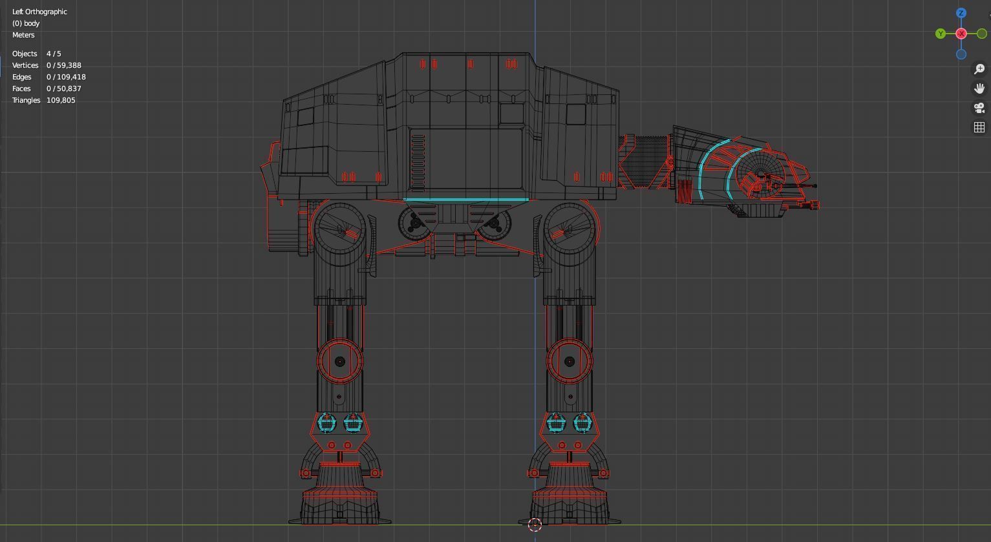Click the Zoom view magnifier icon
The height and width of the screenshot is (542, 991).
979,69
